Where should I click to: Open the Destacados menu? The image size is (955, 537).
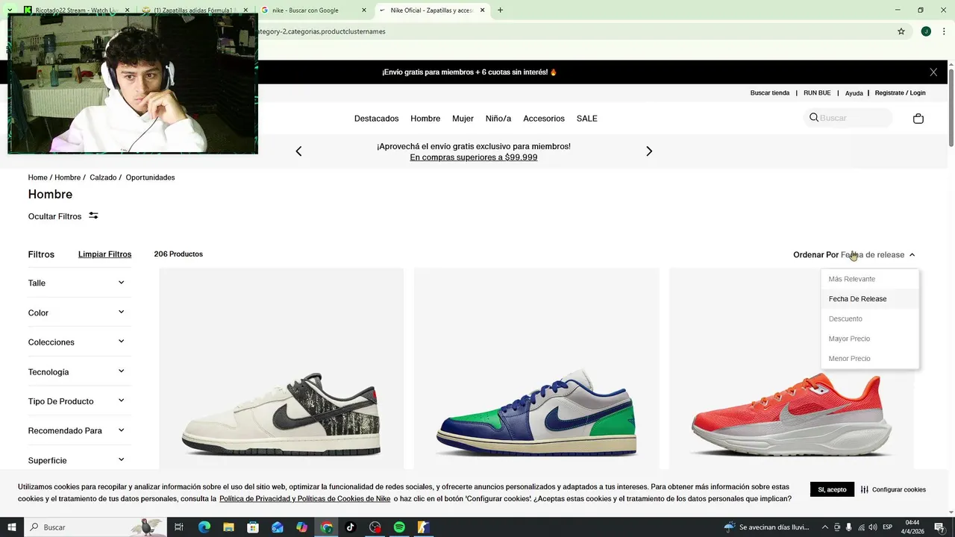(x=377, y=119)
